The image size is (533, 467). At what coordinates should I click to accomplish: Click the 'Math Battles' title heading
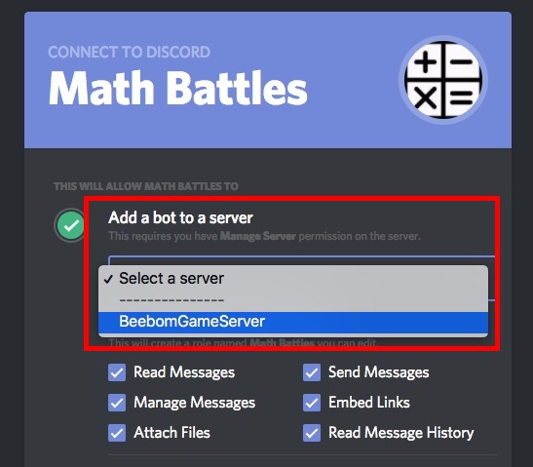(x=178, y=89)
